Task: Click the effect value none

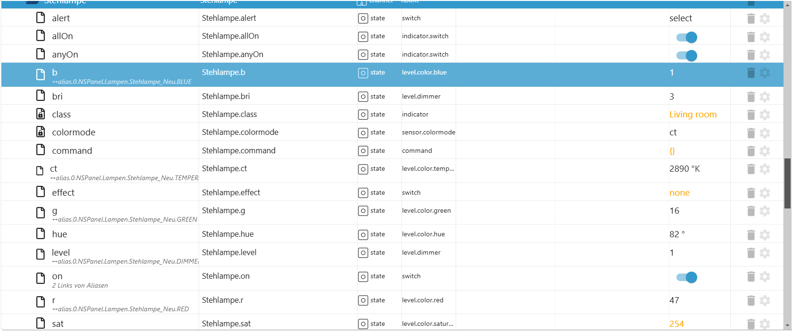Action: pyautogui.click(x=679, y=193)
